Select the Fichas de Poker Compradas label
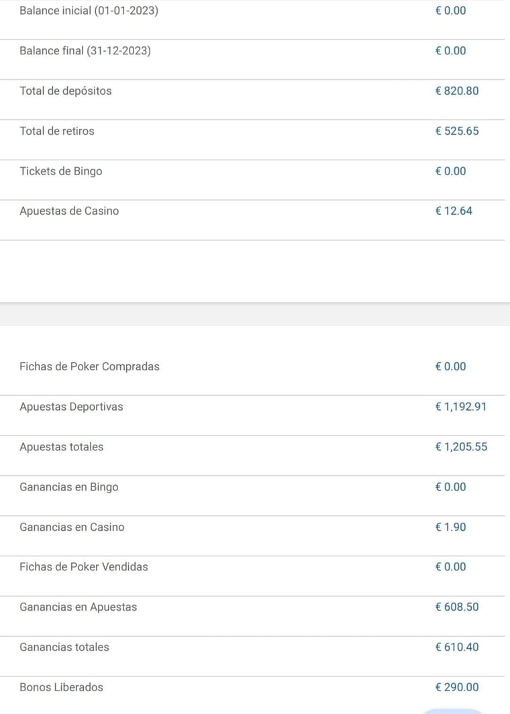 [x=90, y=366]
